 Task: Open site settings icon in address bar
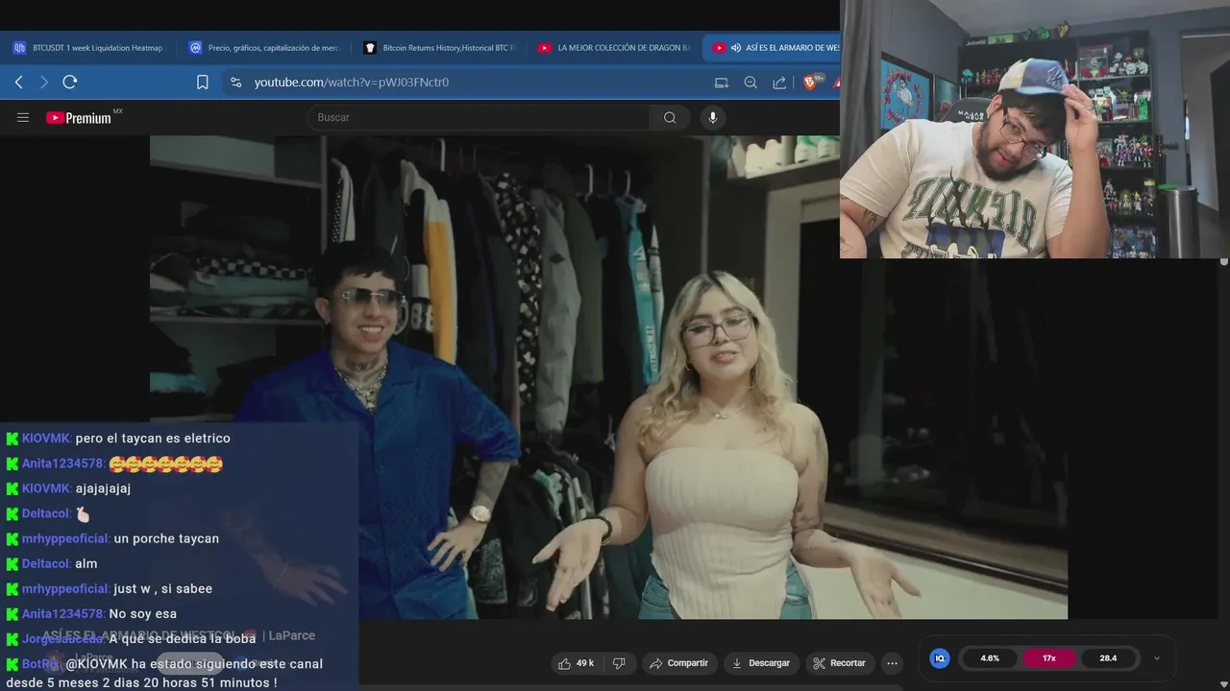point(236,83)
